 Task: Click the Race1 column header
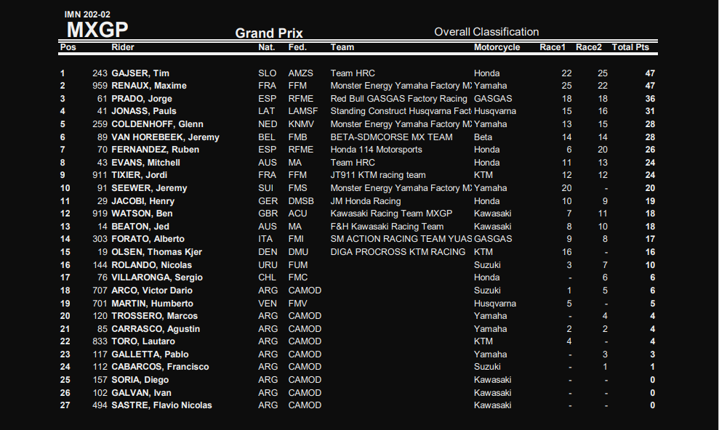point(552,47)
